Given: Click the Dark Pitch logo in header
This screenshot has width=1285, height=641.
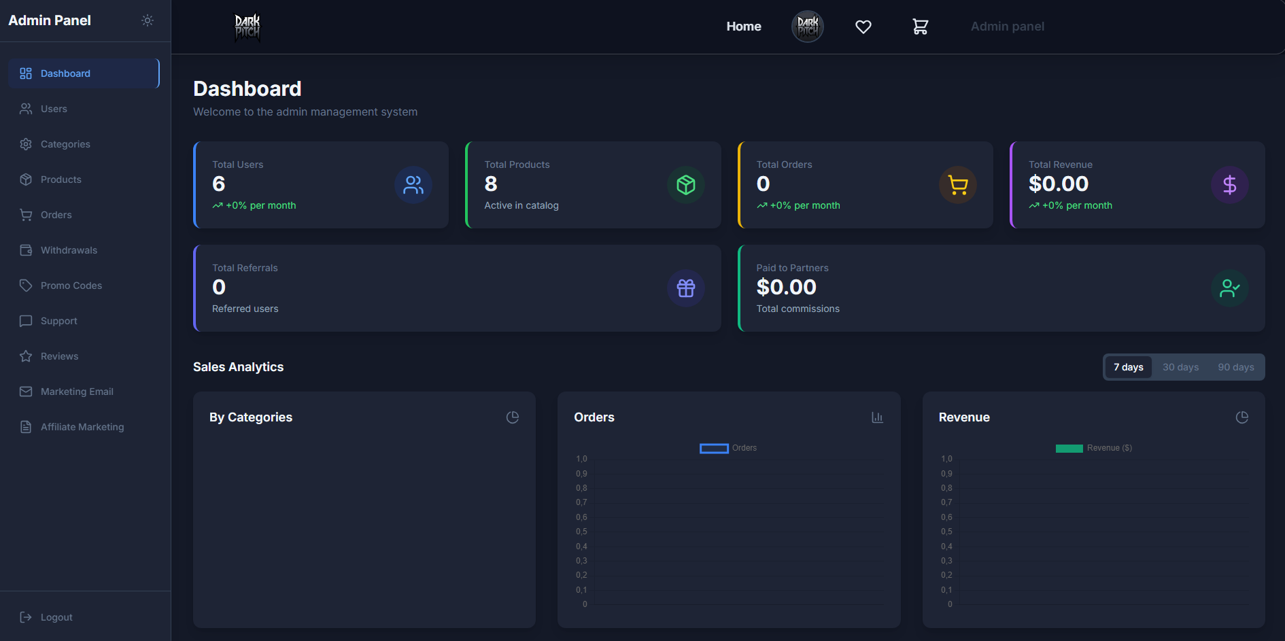Looking at the screenshot, I should click(247, 27).
